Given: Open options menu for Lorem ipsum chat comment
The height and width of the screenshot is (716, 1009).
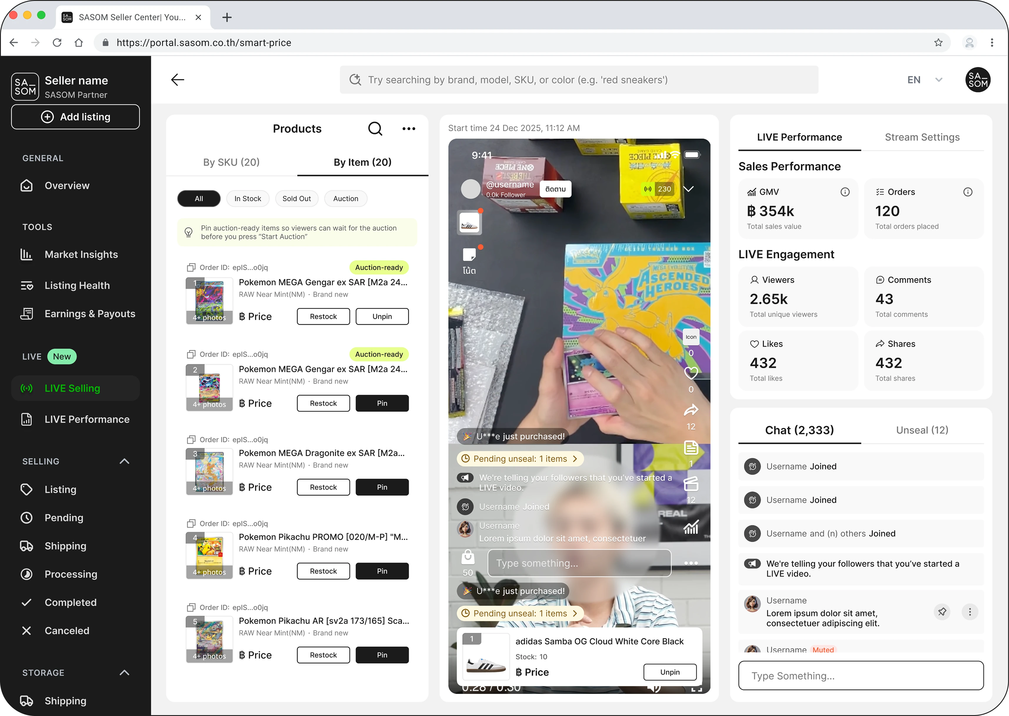Looking at the screenshot, I should pyautogui.click(x=970, y=611).
